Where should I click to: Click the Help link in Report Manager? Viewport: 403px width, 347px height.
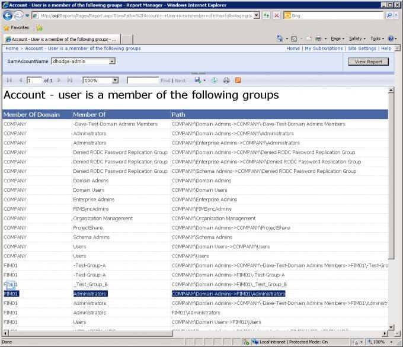386,49
